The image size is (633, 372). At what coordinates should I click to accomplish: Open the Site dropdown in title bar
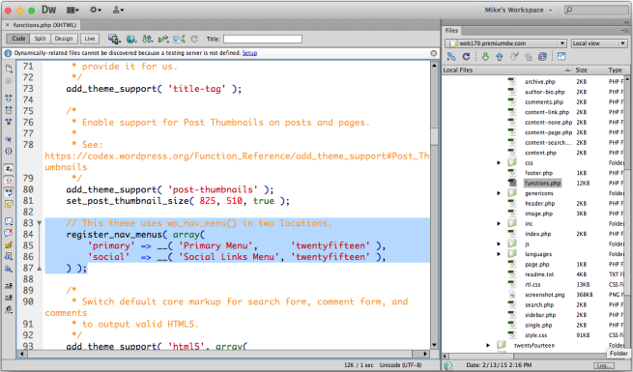click(x=118, y=10)
